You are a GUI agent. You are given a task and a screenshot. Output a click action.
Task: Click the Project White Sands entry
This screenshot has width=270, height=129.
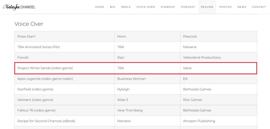(45, 68)
